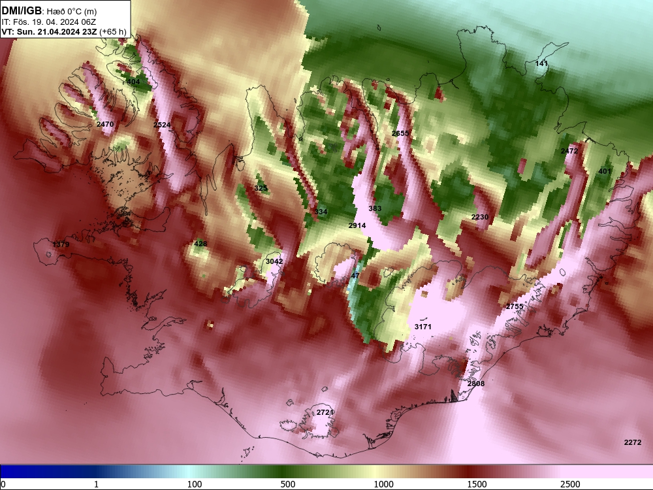Click the 325 map value

click(x=261, y=188)
